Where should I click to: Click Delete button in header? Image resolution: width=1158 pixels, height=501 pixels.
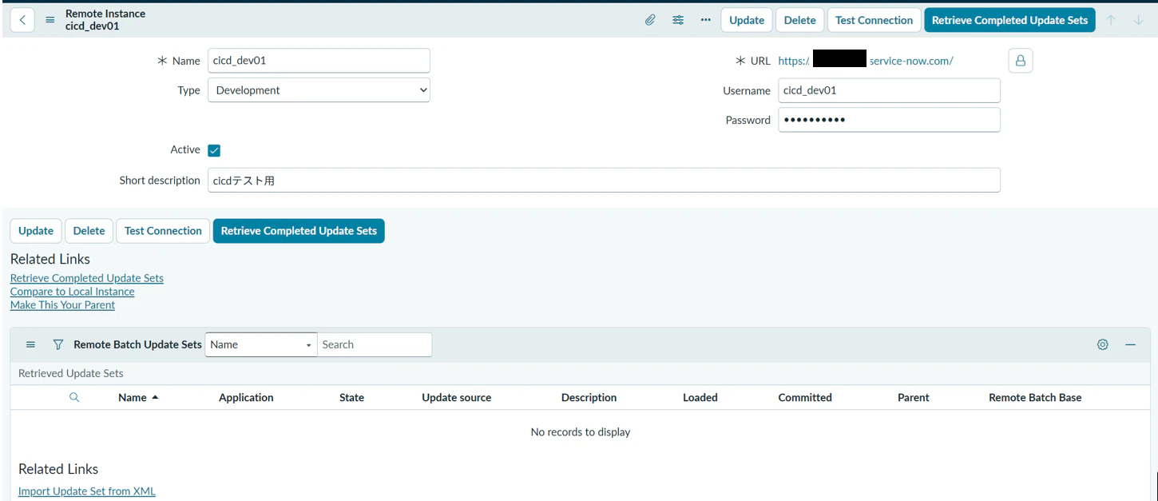click(799, 20)
